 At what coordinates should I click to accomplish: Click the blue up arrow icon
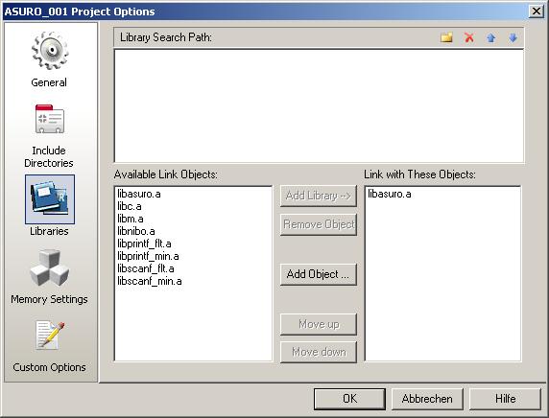coord(490,37)
